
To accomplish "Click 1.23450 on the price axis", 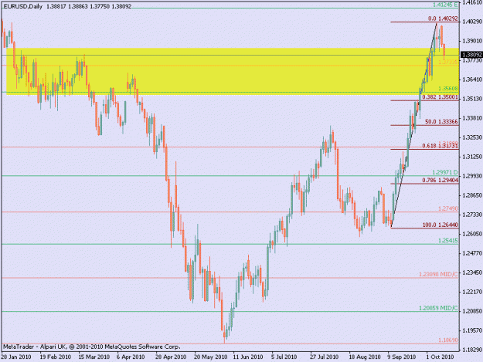I will point(472,272).
